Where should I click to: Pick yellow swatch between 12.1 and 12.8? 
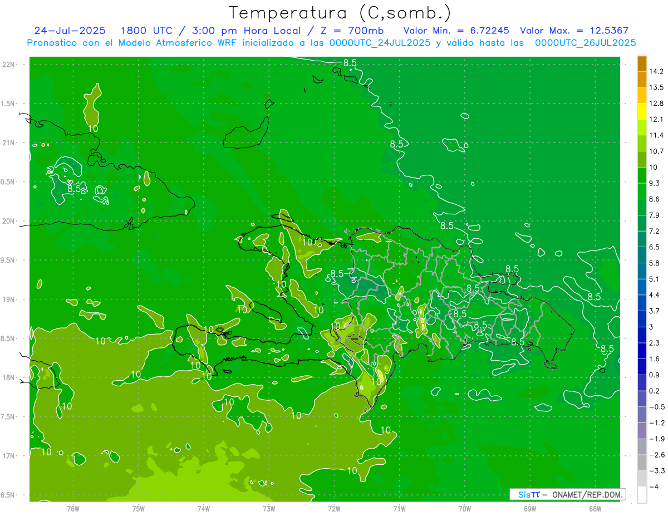pos(642,111)
